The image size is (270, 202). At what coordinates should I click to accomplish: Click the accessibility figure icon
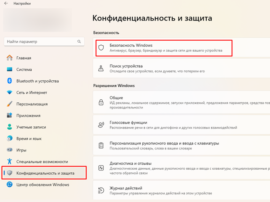coord(10,161)
